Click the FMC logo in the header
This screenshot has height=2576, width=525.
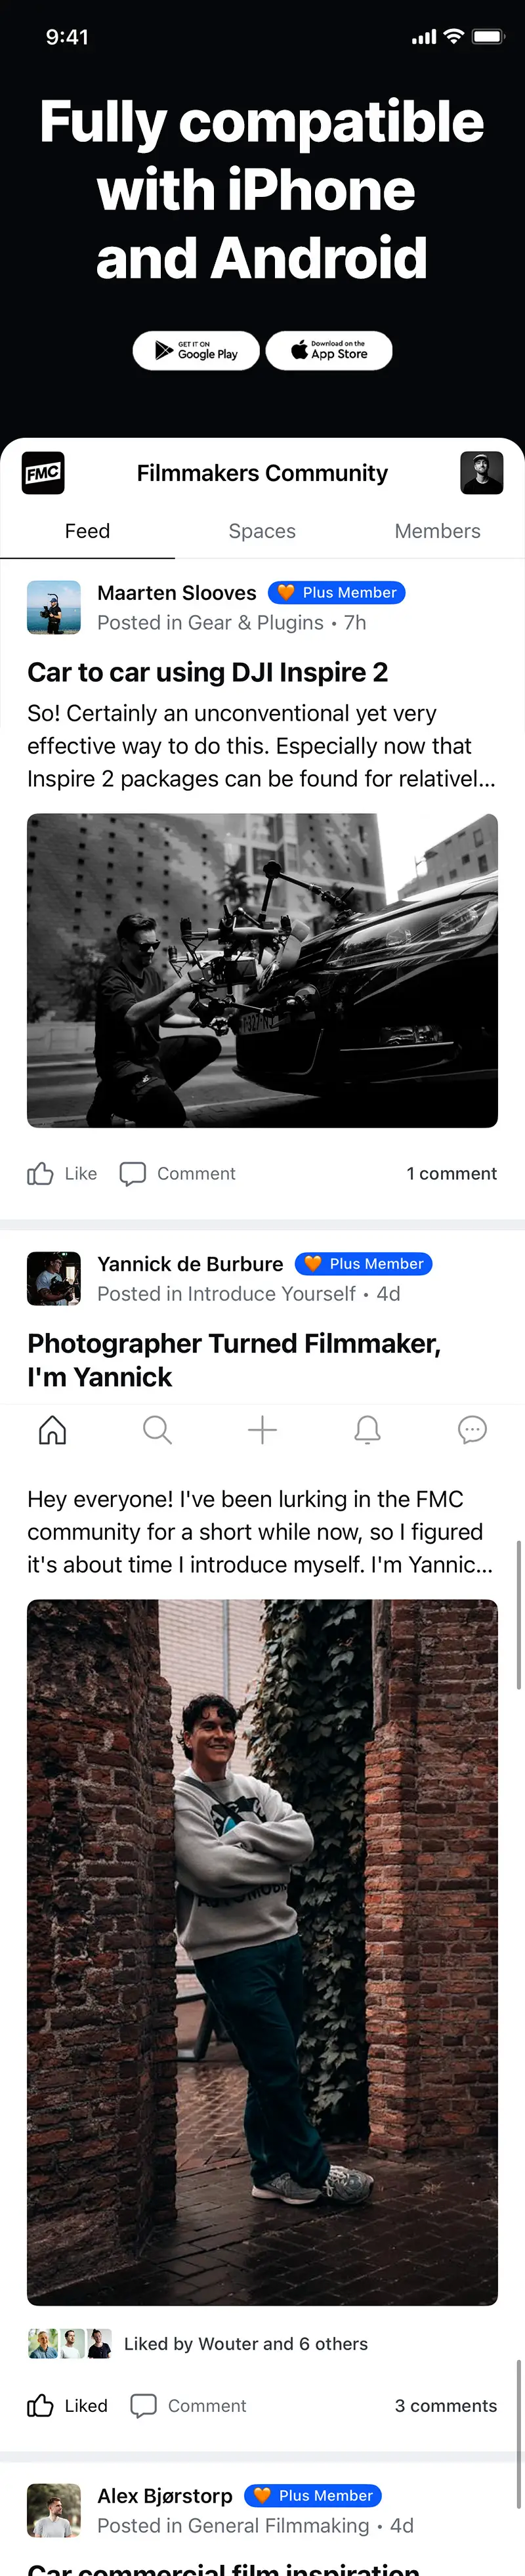(x=42, y=473)
